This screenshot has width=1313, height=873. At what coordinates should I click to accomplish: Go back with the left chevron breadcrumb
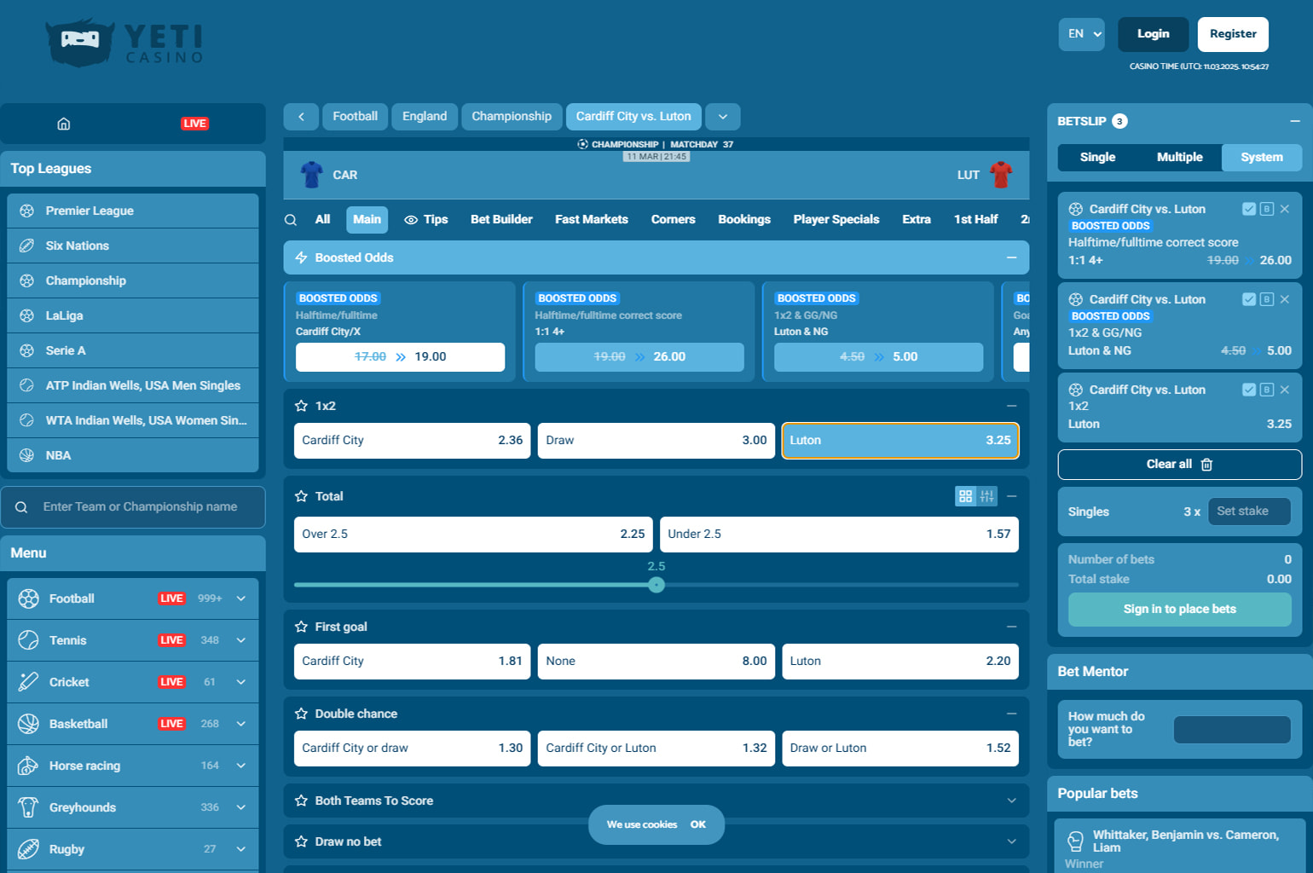(301, 117)
